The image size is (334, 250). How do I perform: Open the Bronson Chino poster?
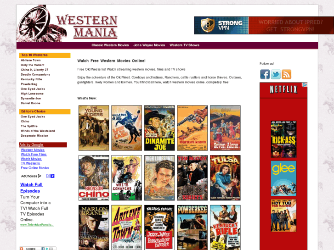click(x=94, y=178)
